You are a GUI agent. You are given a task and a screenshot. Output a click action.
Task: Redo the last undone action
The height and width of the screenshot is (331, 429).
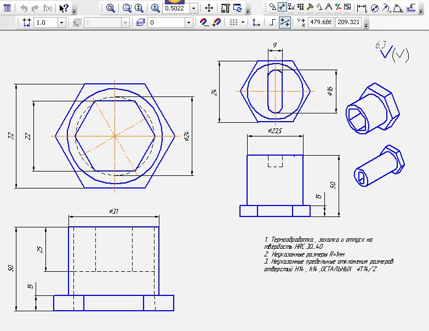35,8
